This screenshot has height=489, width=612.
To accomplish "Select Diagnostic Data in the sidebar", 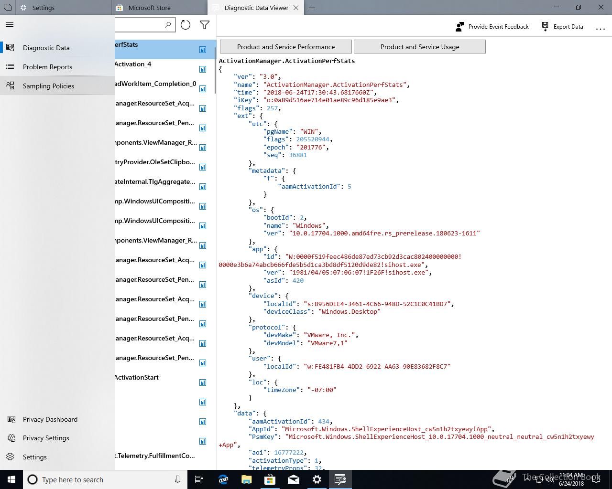I will [57, 48].
